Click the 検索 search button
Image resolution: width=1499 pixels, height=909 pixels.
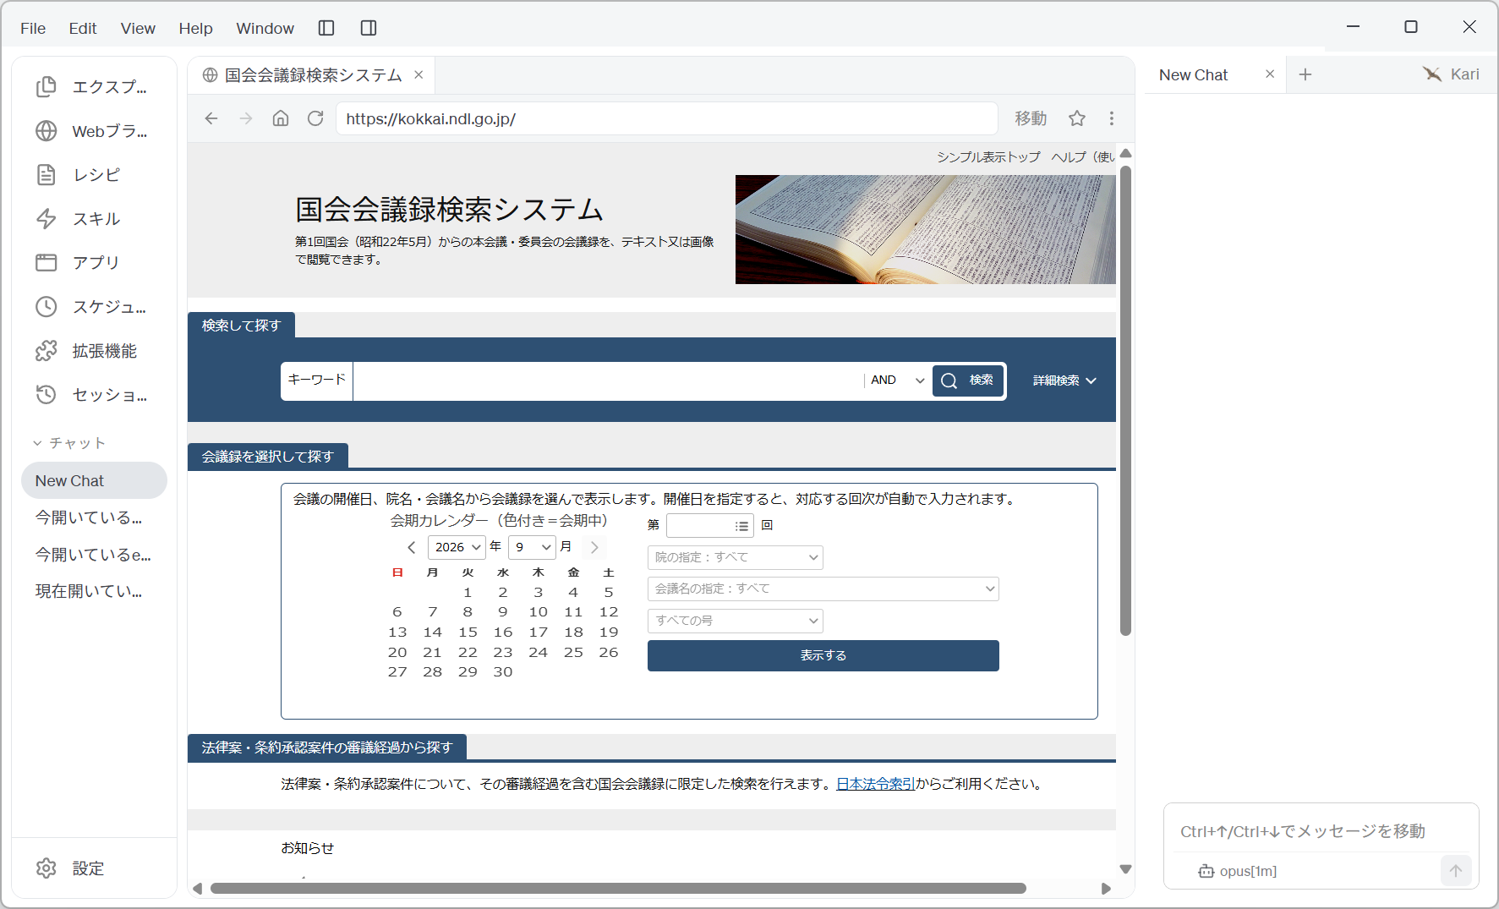(x=968, y=381)
